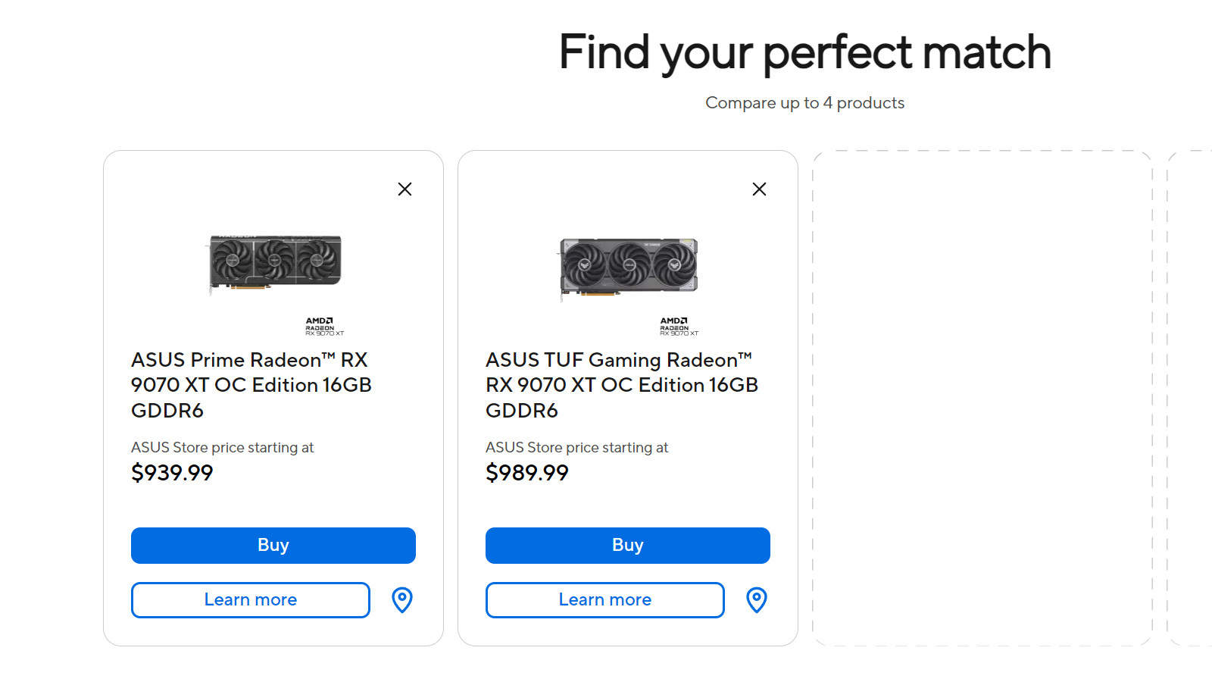This screenshot has width=1212, height=682.
Task: Buy the ASUS TUF Gaming RX 9070 XT
Action: 627,546
